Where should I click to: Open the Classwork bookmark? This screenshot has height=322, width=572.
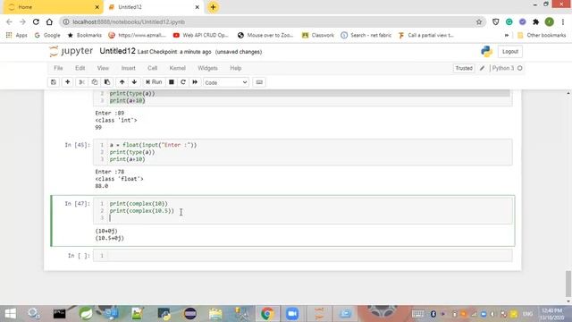318,35
